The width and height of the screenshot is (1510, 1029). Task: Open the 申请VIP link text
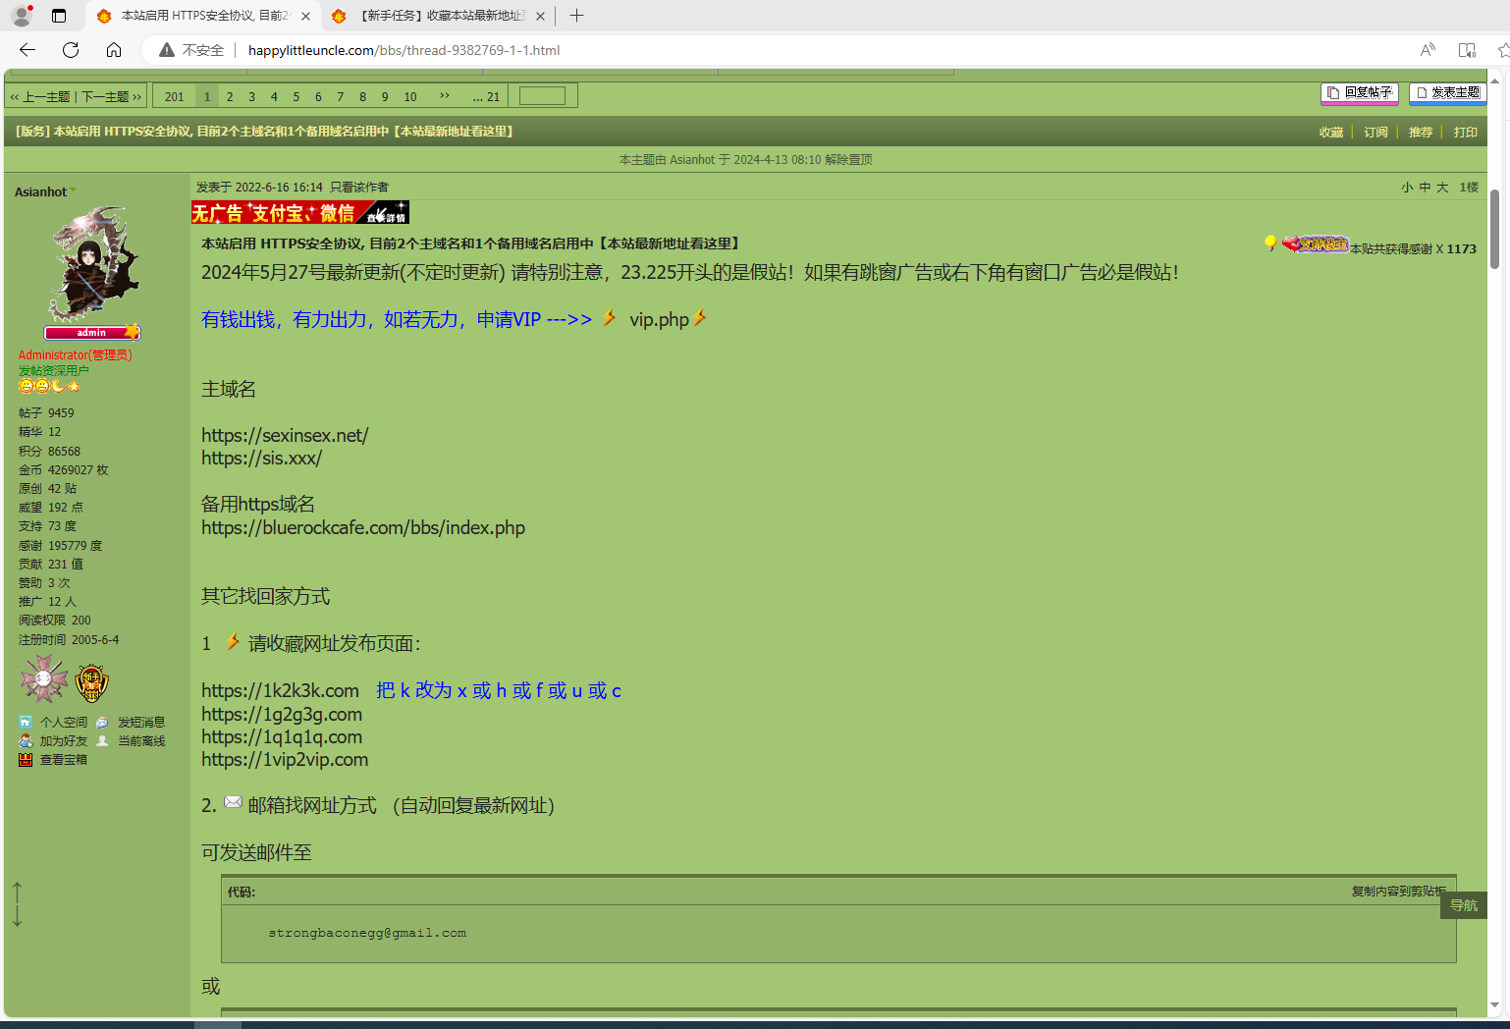(509, 319)
